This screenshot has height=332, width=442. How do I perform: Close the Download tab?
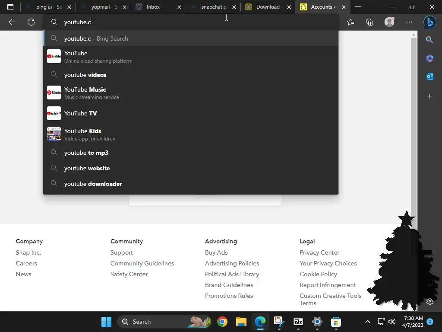pyautogui.click(x=289, y=7)
